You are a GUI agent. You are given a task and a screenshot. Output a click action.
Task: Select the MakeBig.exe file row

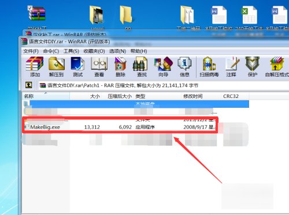[x=120, y=127]
